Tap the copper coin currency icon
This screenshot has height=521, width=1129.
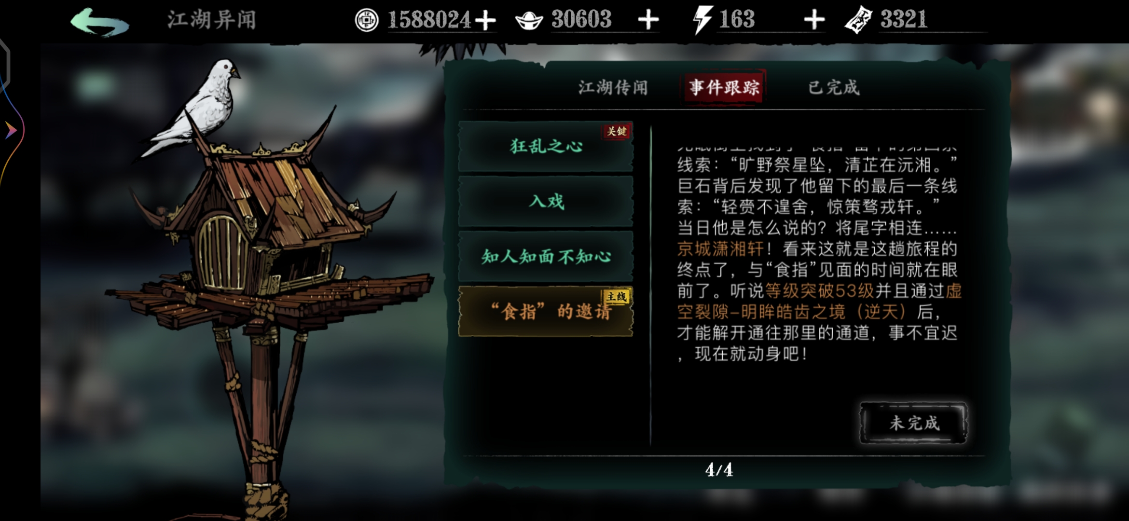367,20
